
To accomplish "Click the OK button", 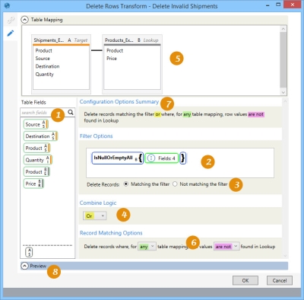I will pyautogui.click(x=245, y=280).
